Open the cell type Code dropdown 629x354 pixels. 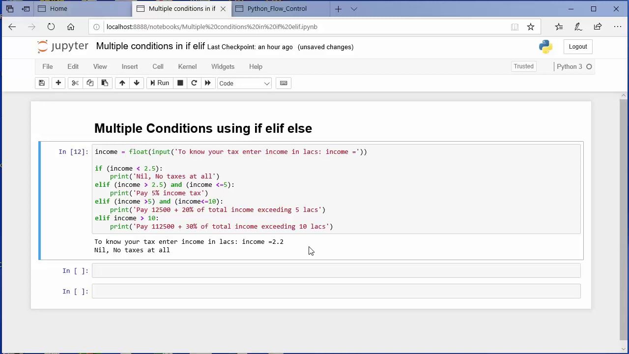tap(244, 84)
